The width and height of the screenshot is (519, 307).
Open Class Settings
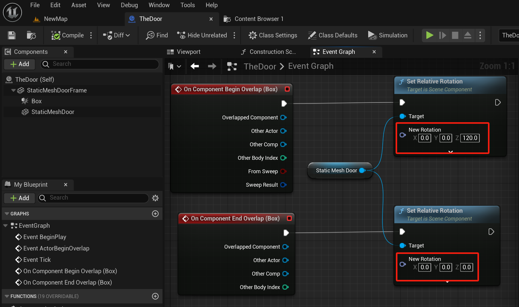click(x=273, y=35)
